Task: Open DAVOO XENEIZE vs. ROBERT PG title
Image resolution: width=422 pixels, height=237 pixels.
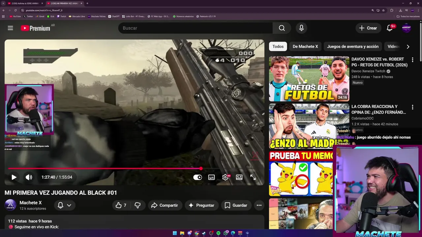Action: [379, 62]
